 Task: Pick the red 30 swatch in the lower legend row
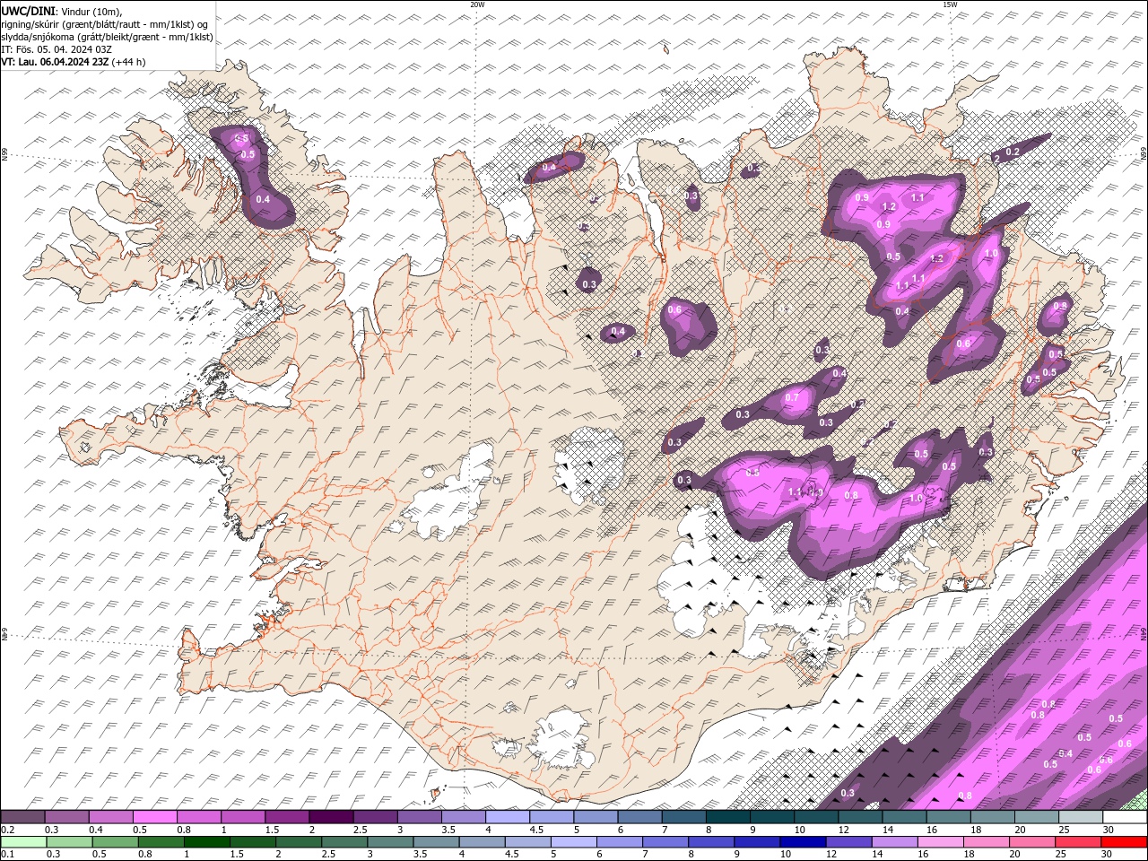point(1124,842)
